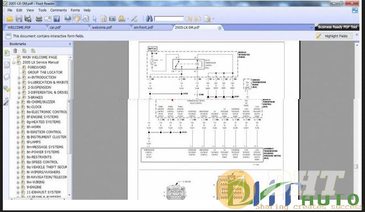The image size is (365, 212).
Task: Click inside the Find text field
Action: (x=169, y=19)
